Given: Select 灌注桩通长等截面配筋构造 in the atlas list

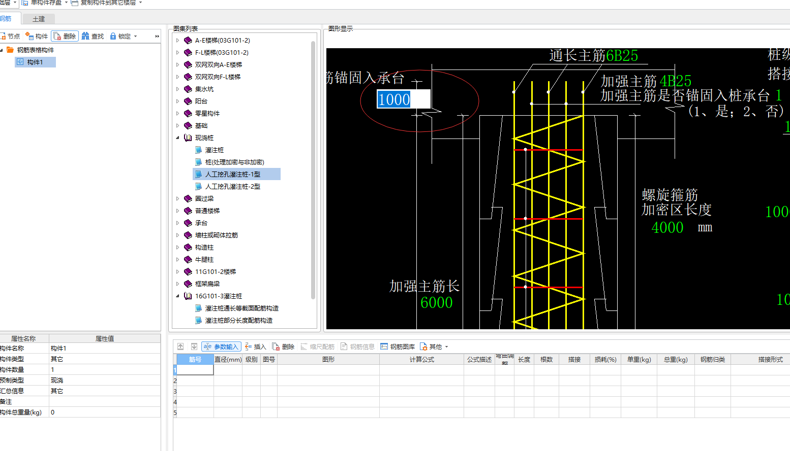Looking at the screenshot, I should pyautogui.click(x=241, y=308).
